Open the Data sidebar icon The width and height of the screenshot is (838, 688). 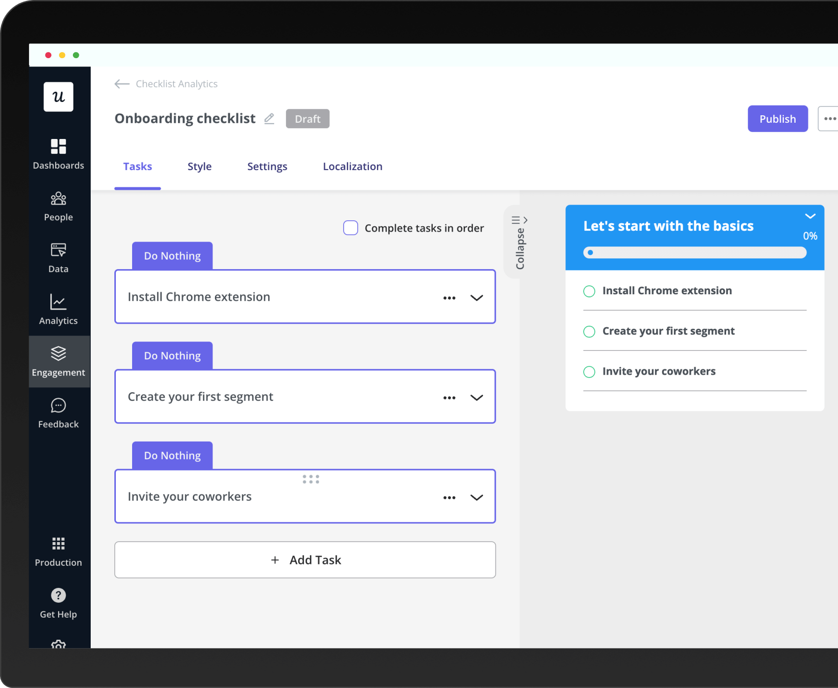[58, 250]
